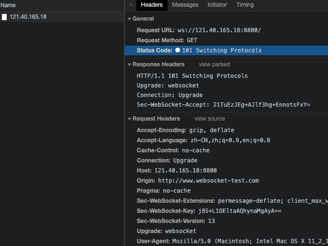
Task: Click the Origin request header row
Action: [197, 181]
